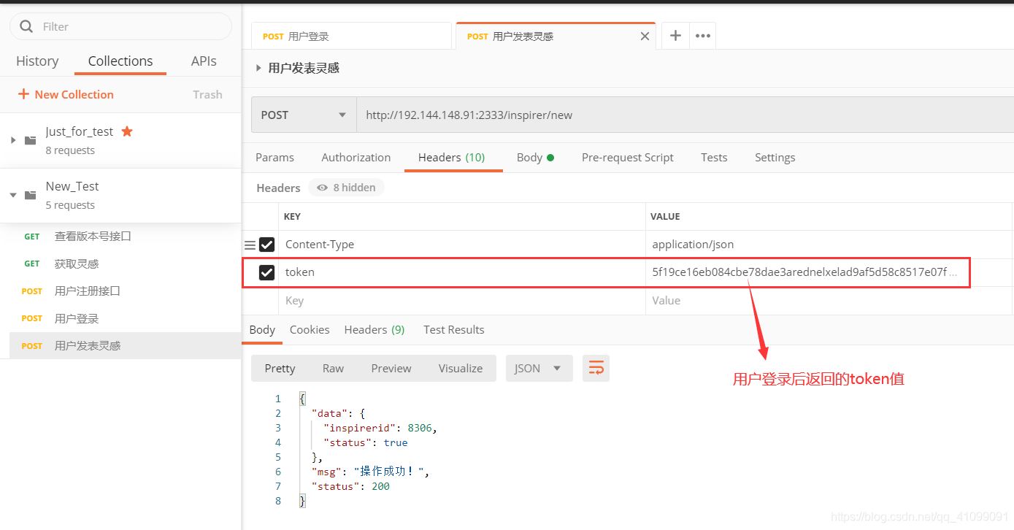The width and height of the screenshot is (1014, 530).
Task: Open the Params tab
Action: 274,157
